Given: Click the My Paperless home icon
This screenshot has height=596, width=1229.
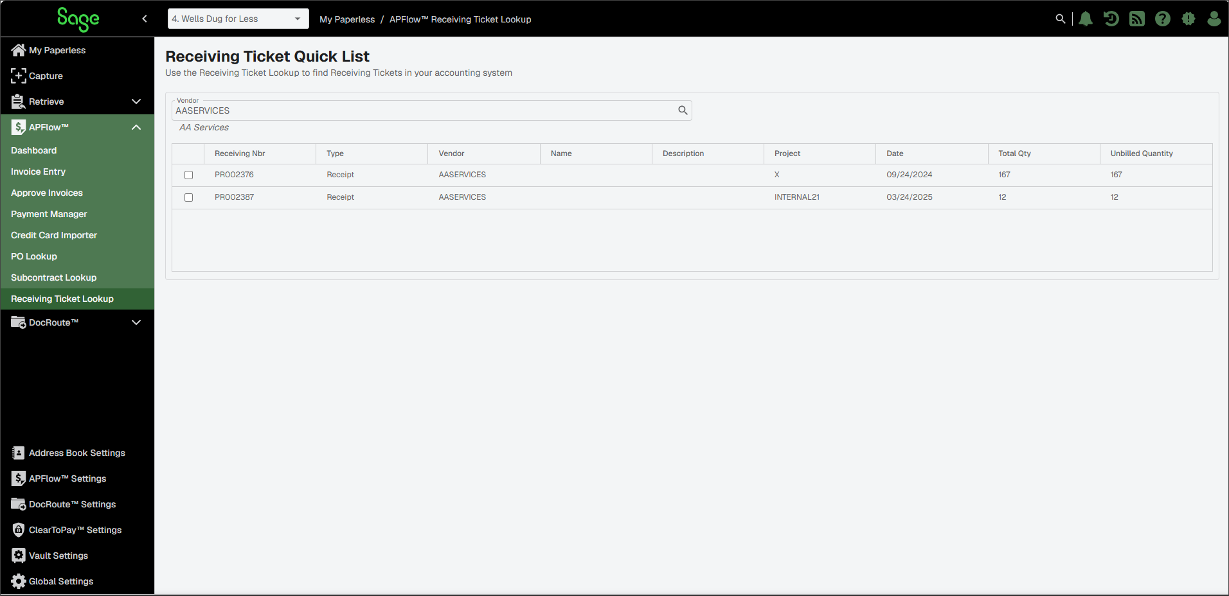Looking at the screenshot, I should [x=19, y=50].
